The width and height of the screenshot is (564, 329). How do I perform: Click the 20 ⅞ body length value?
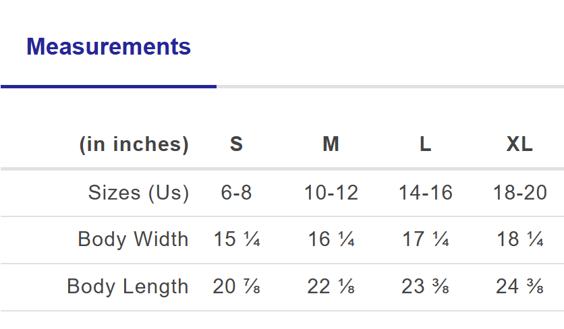point(236,287)
